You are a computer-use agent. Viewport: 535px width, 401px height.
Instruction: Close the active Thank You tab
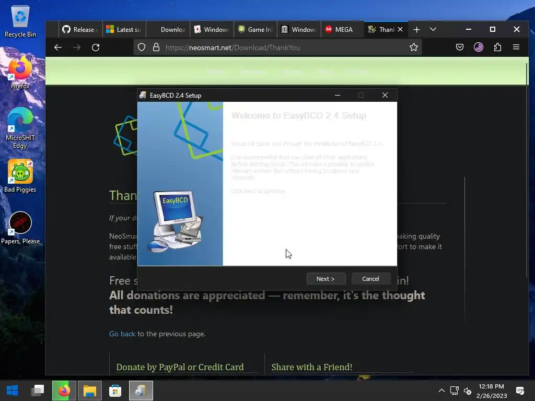point(400,30)
